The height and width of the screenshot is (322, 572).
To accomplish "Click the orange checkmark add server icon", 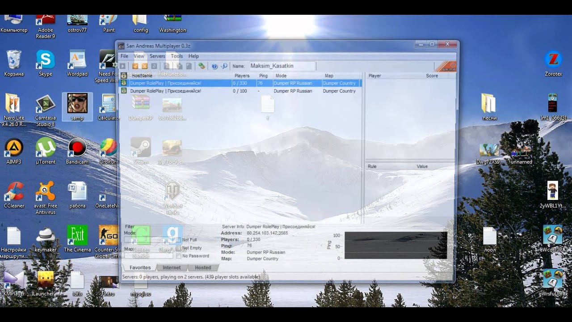I will [x=135, y=66].
